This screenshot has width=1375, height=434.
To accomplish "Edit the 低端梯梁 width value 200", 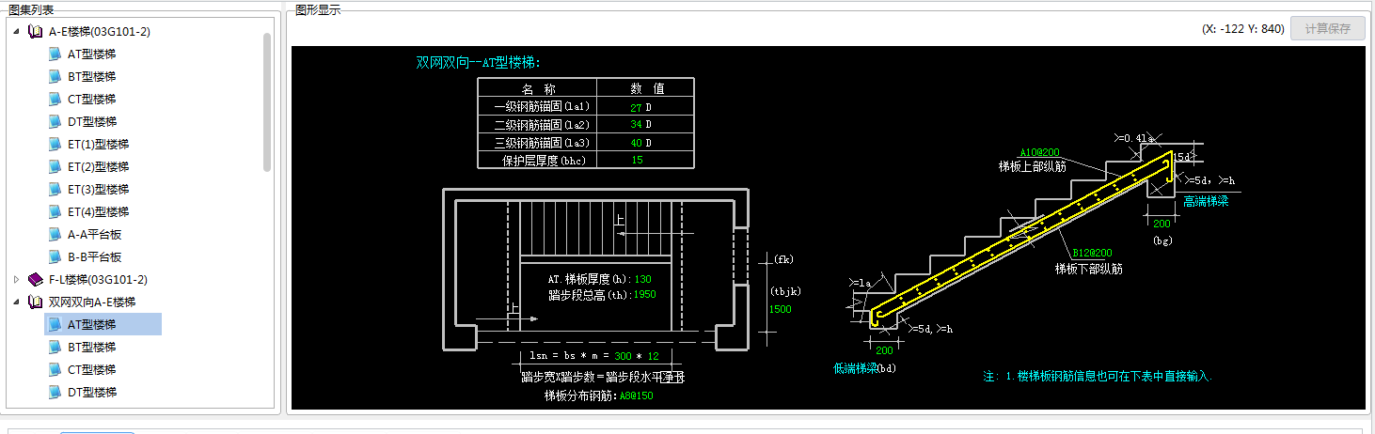I will [884, 349].
